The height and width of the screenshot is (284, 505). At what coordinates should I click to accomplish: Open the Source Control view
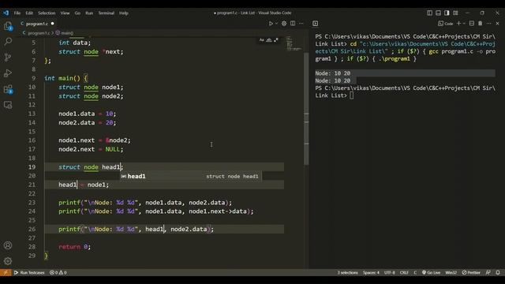click(x=8, y=58)
